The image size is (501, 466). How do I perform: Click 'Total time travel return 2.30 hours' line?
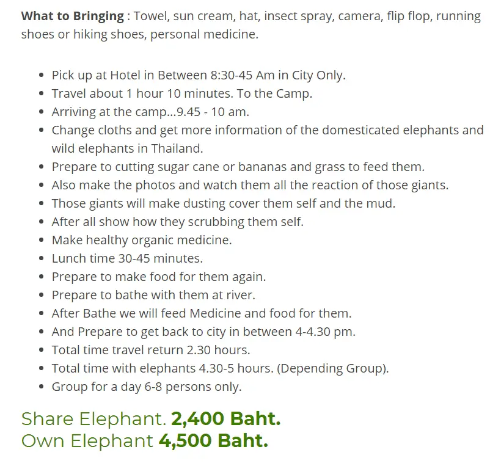click(x=151, y=350)
